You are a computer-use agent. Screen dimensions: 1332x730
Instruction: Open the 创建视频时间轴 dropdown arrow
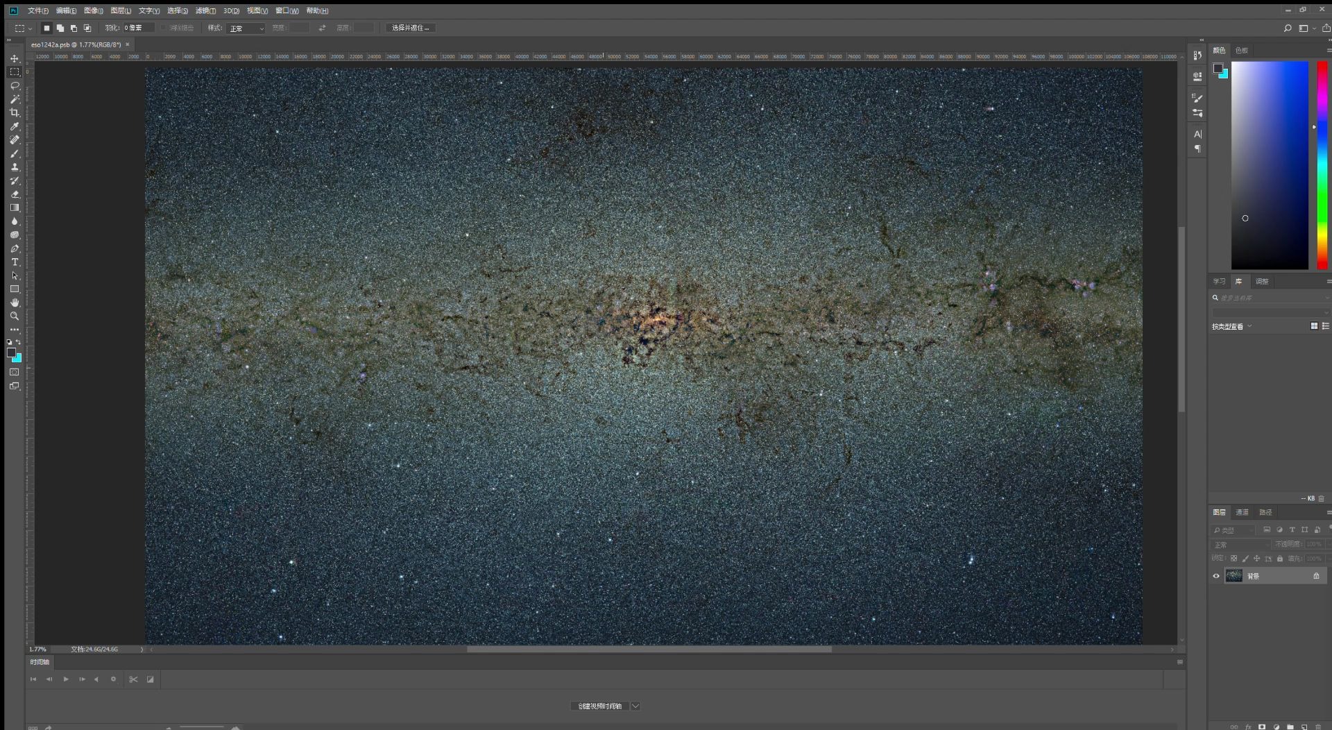tap(635, 706)
